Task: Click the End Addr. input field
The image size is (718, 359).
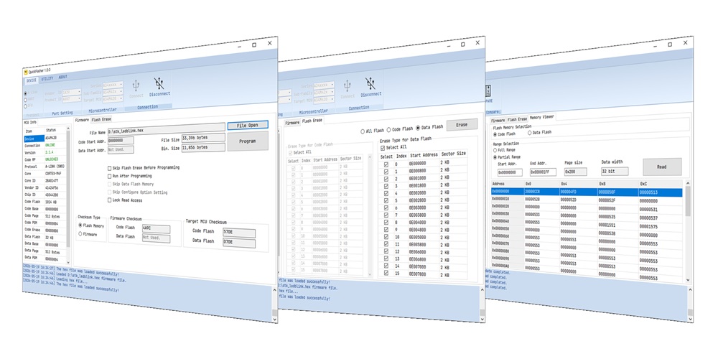Action: coord(543,172)
